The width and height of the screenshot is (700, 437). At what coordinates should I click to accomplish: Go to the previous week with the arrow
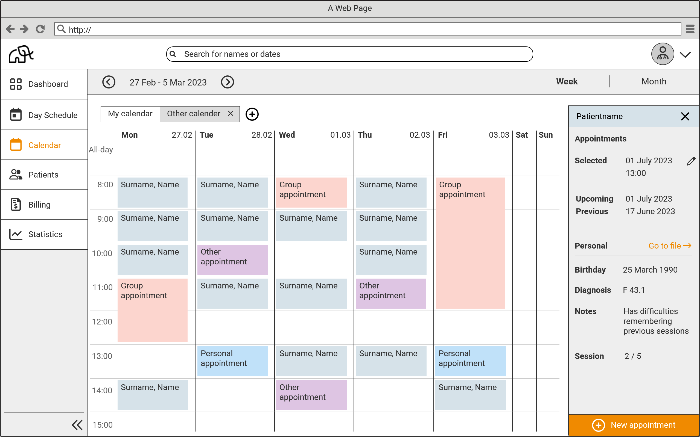click(x=109, y=82)
